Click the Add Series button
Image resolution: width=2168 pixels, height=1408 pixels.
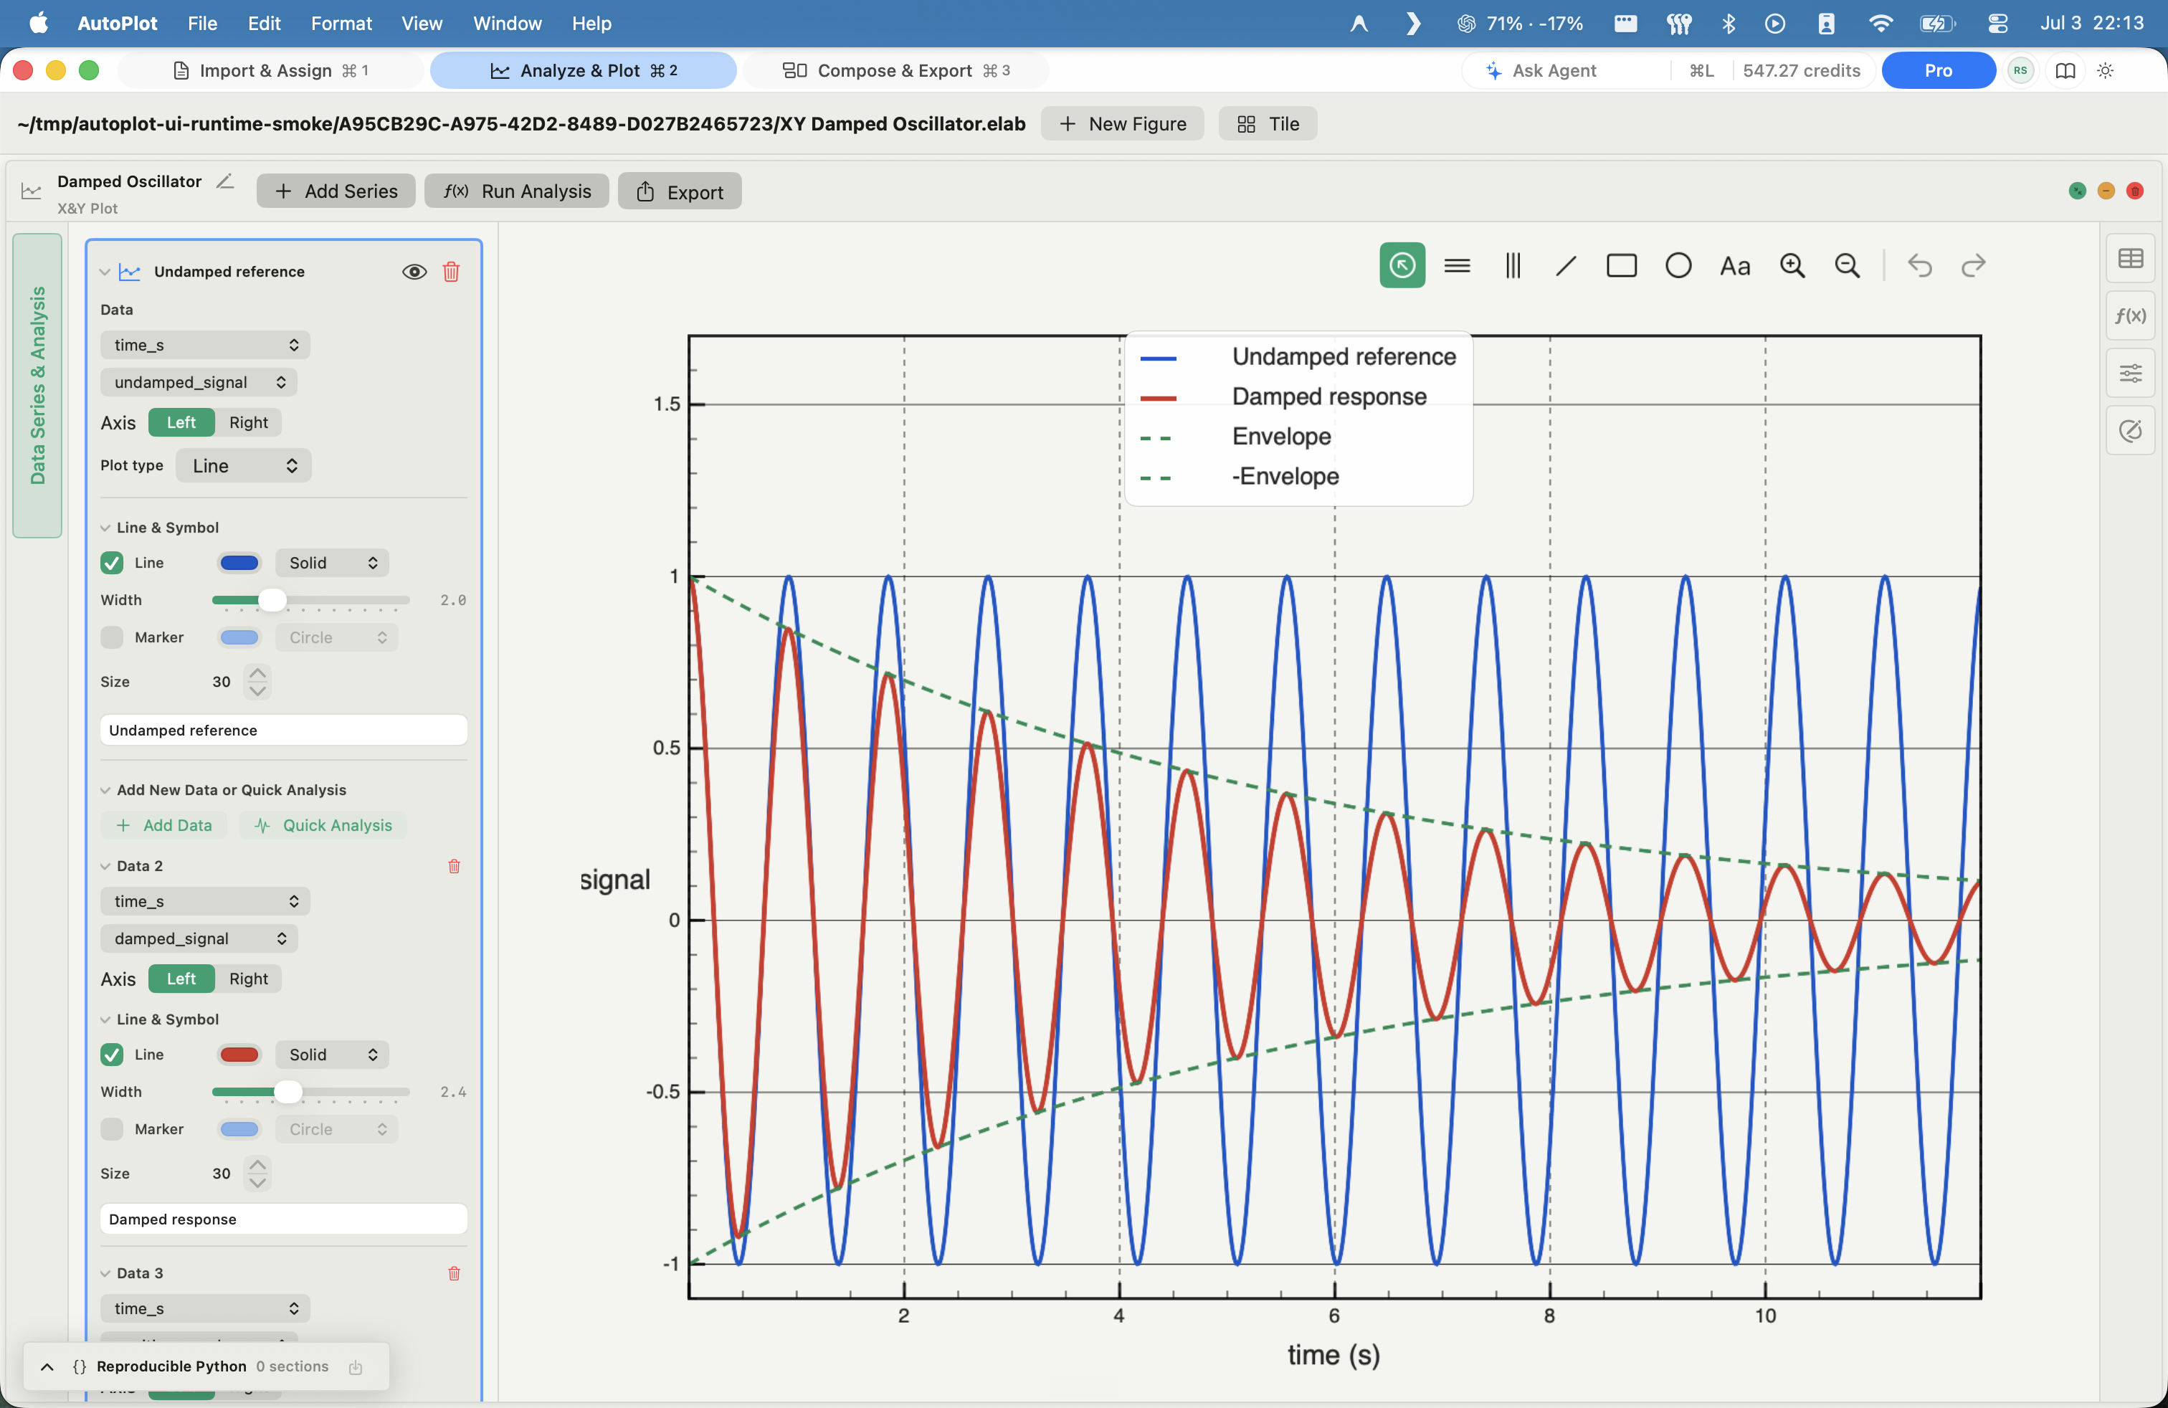(x=336, y=191)
